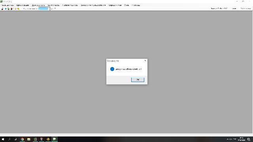Confirm the message dialog with OK

click(x=138, y=80)
